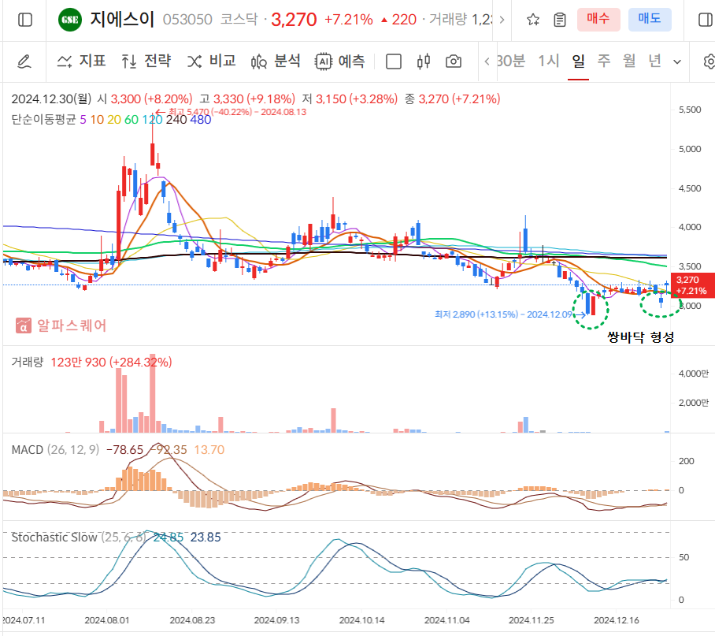Screen dimensions: 715x636
Task: Toggle the left sidebar panel
Action: click(24, 19)
